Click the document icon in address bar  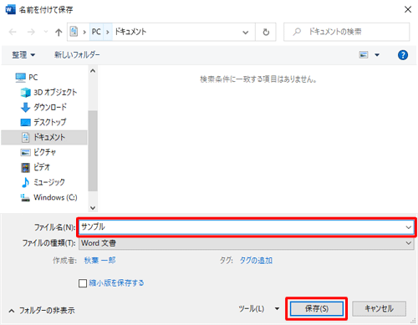pos(74,32)
